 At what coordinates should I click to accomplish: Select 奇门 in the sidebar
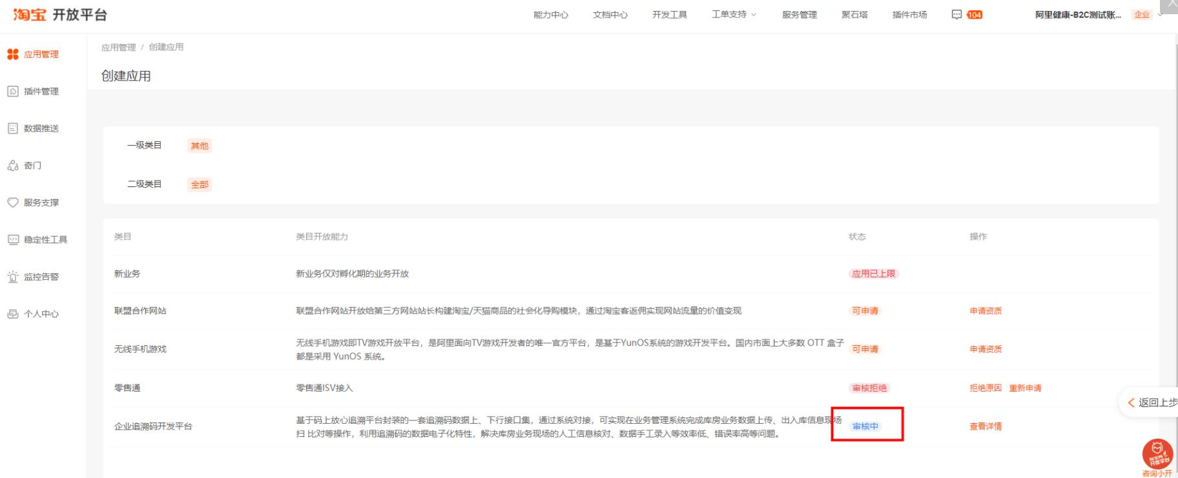(x=32, y=166)
